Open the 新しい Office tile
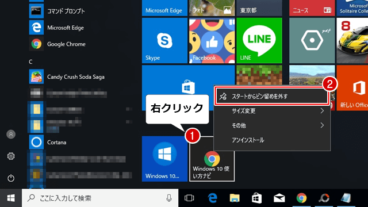Viewport: 368px width, 207px height. click(x=352, y=88)
